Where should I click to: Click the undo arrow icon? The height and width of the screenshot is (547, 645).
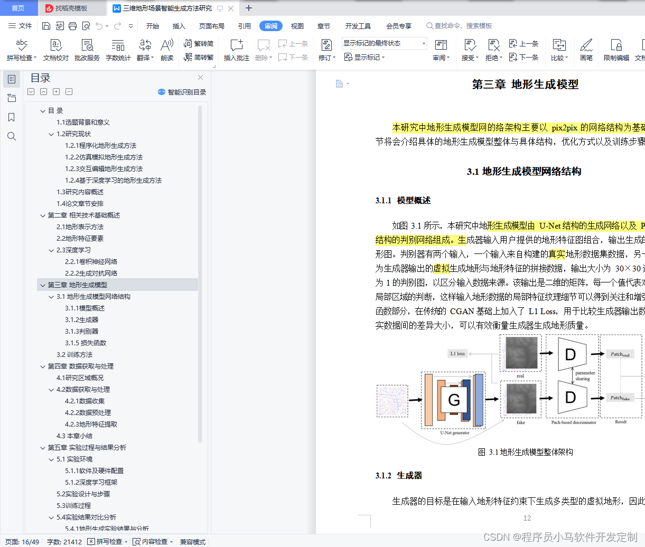[x=99, y=26]
